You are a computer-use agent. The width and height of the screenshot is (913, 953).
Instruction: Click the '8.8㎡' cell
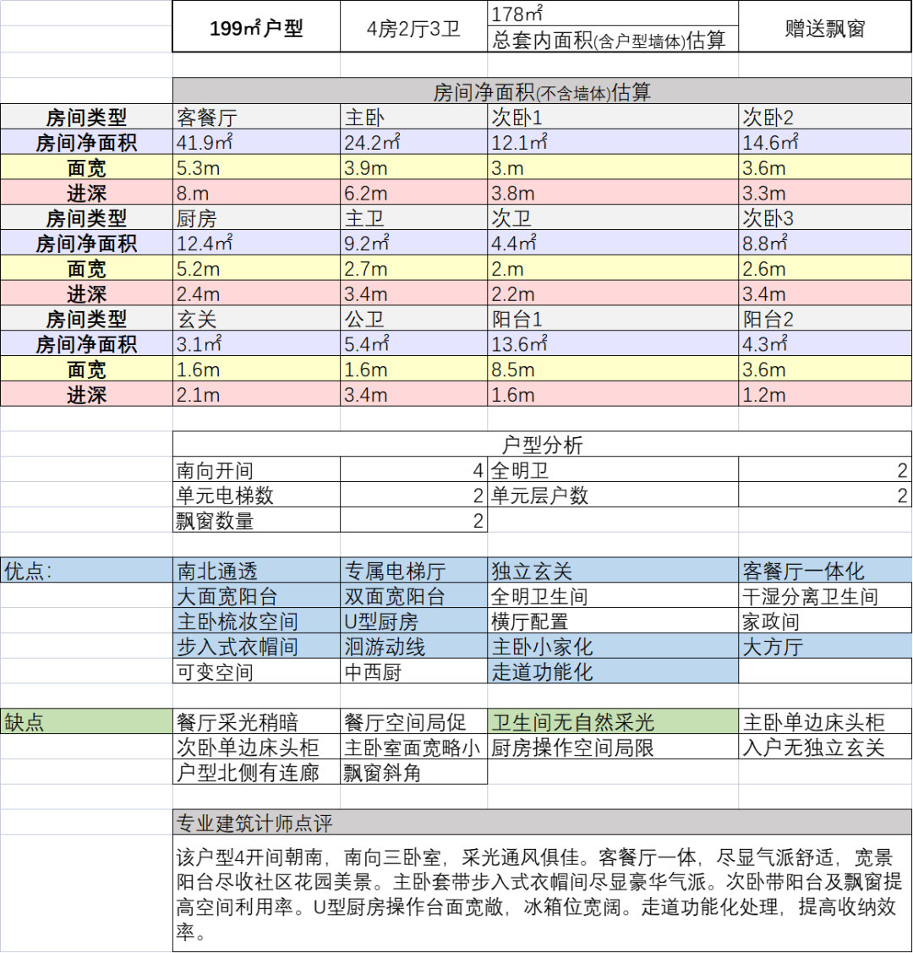click(x=825, y=244)
